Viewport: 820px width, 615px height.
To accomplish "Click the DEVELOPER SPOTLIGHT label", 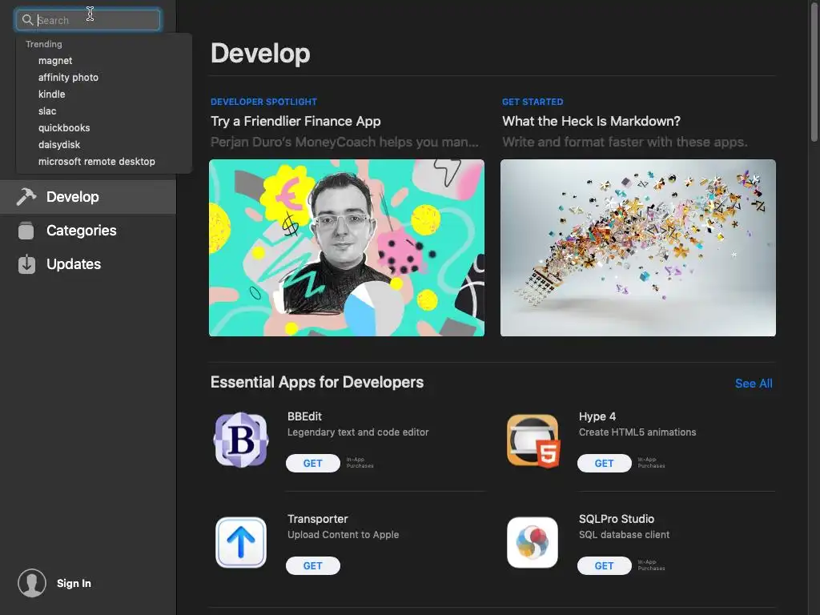I will (263, 102).
